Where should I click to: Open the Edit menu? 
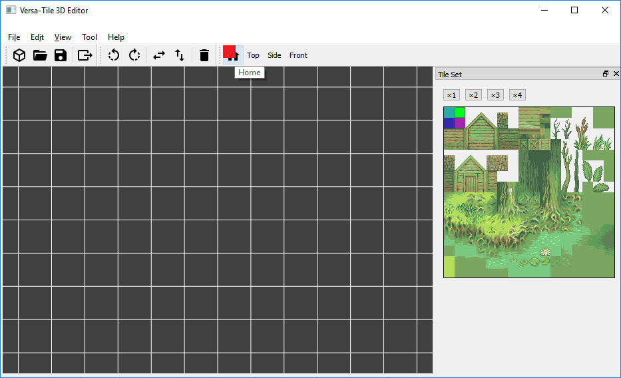(37, 37)
